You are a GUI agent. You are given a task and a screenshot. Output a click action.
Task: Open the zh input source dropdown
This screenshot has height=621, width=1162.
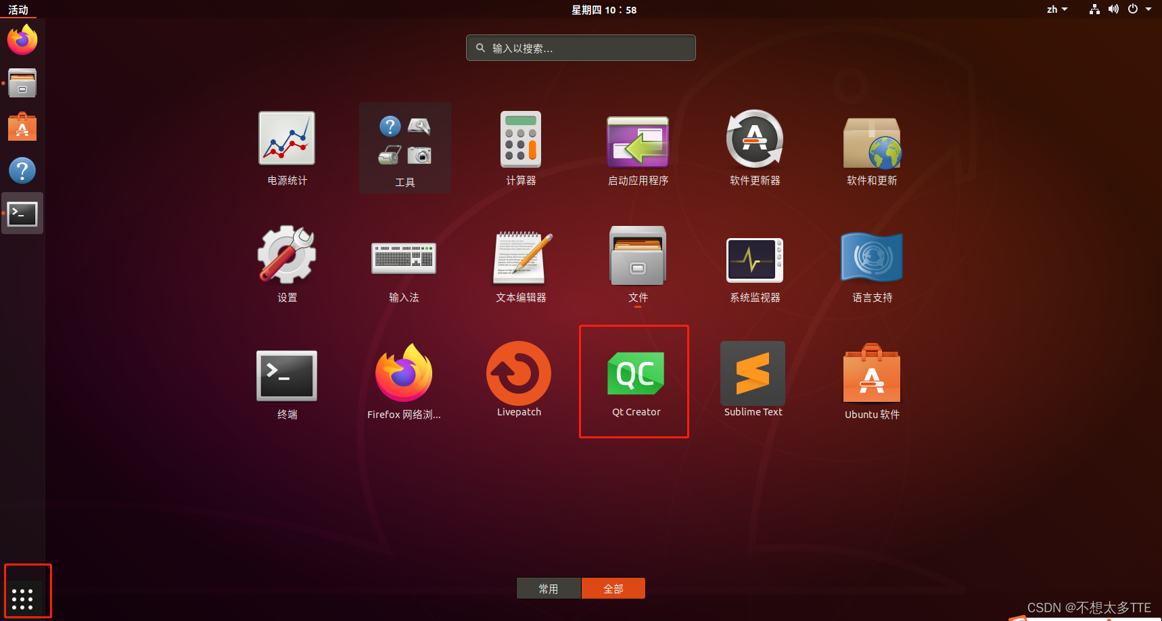1056,9
